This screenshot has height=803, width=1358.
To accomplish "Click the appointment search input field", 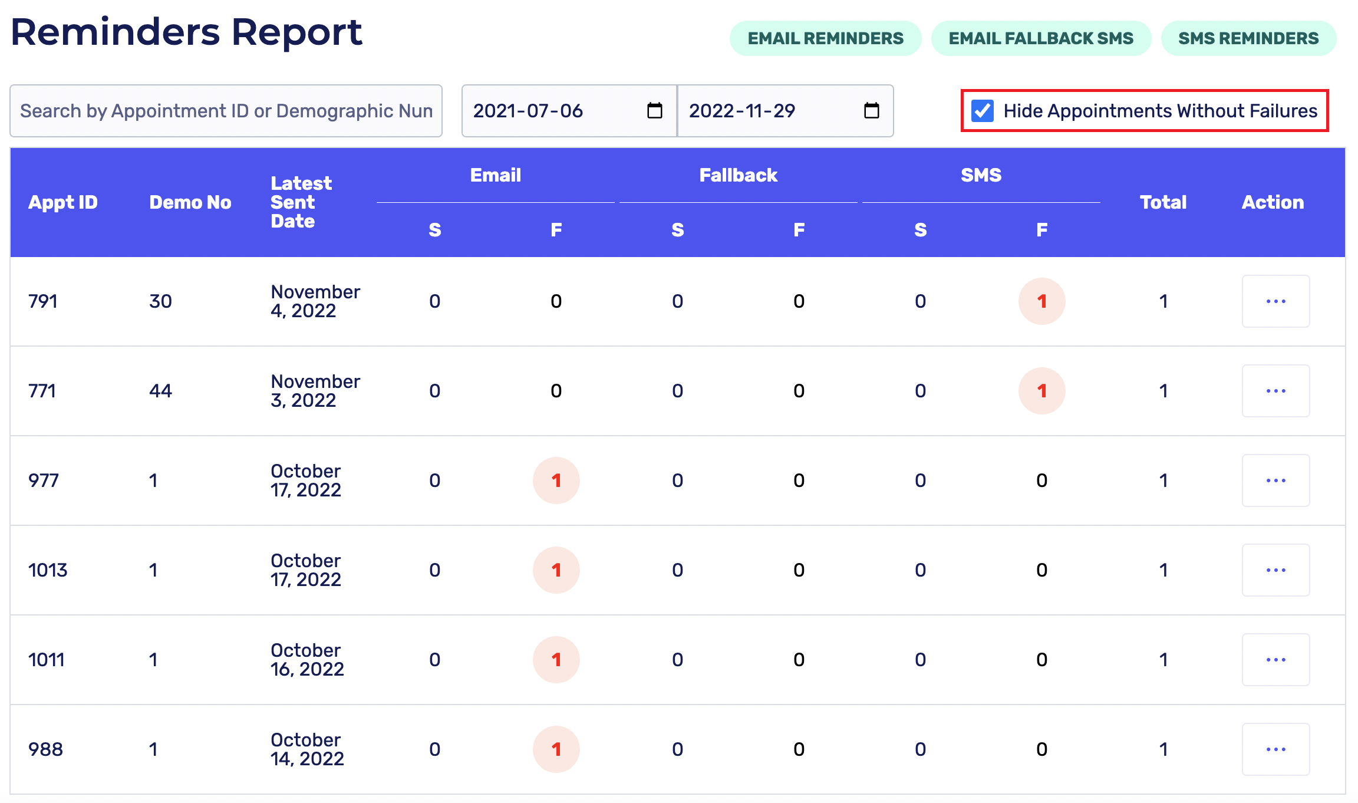I will [226, 111].
